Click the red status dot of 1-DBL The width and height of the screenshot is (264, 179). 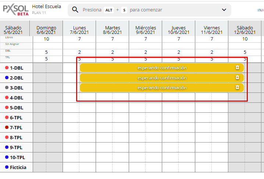click(7, 68)
